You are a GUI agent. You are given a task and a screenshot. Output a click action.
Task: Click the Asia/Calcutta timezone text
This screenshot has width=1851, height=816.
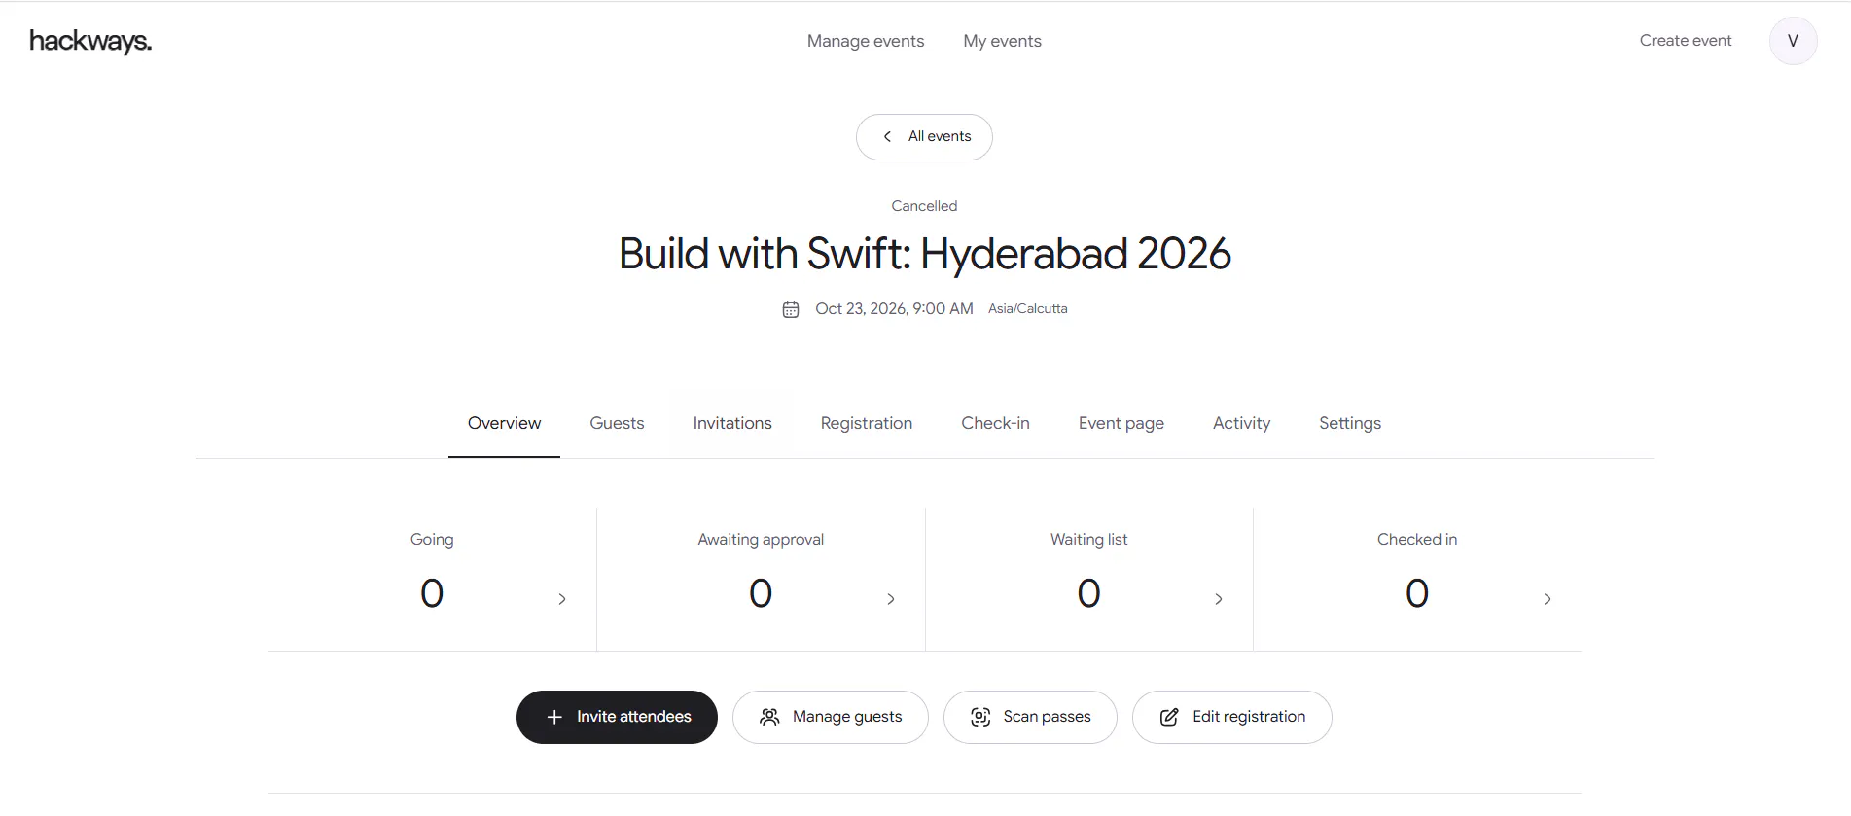pyautogui.click(x=1028, y=309)
